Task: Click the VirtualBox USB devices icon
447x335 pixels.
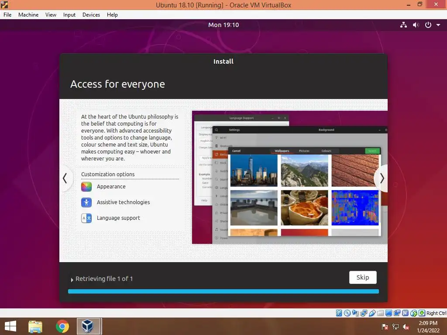Action: (x=372, y=313)
